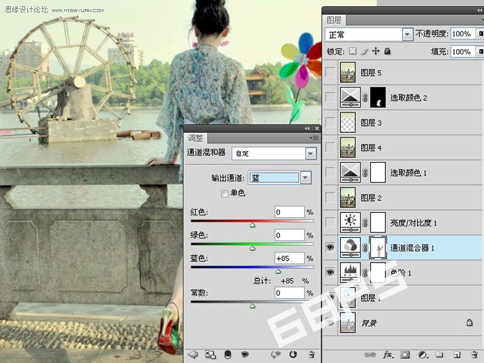Add a layer mask with mask icon
484x363 pixels.
click(405, 355)
